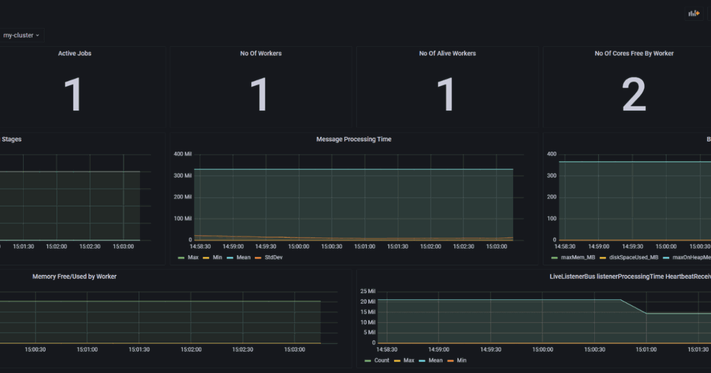Click the 25 Mil axis label

click(367, 291)
